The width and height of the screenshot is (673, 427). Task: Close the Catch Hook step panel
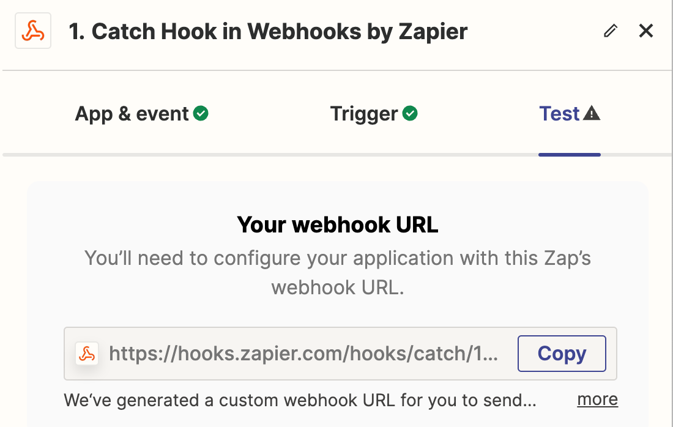(646, 31)
